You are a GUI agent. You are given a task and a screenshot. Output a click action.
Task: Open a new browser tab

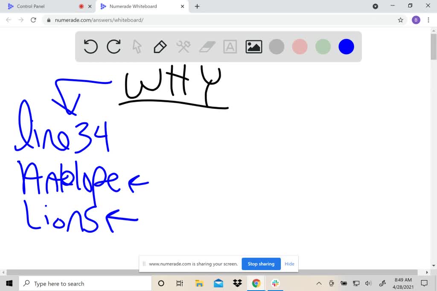197,6
